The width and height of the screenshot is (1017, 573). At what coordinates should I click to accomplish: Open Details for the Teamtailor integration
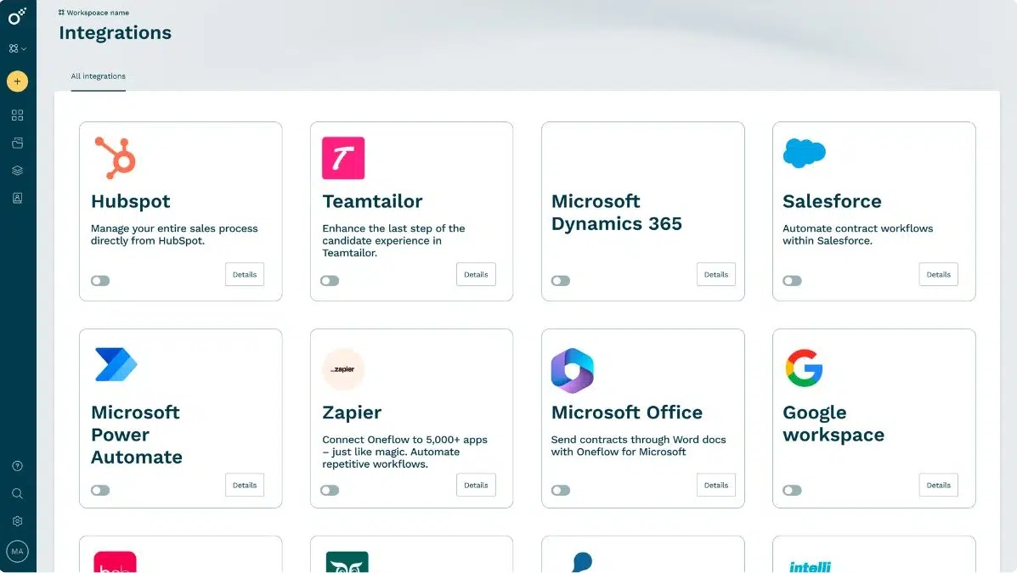click(x=475, y=273)
